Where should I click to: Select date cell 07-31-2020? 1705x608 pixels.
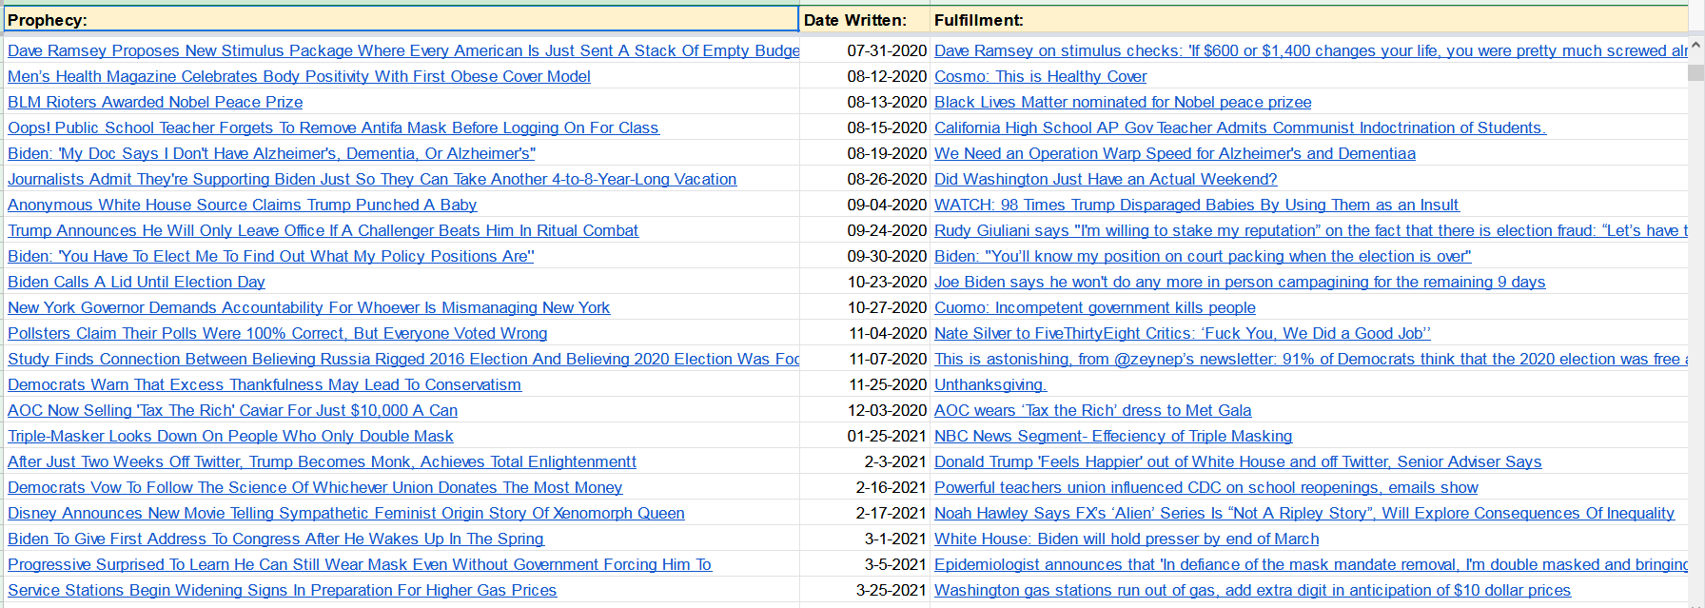coord(864,51)
